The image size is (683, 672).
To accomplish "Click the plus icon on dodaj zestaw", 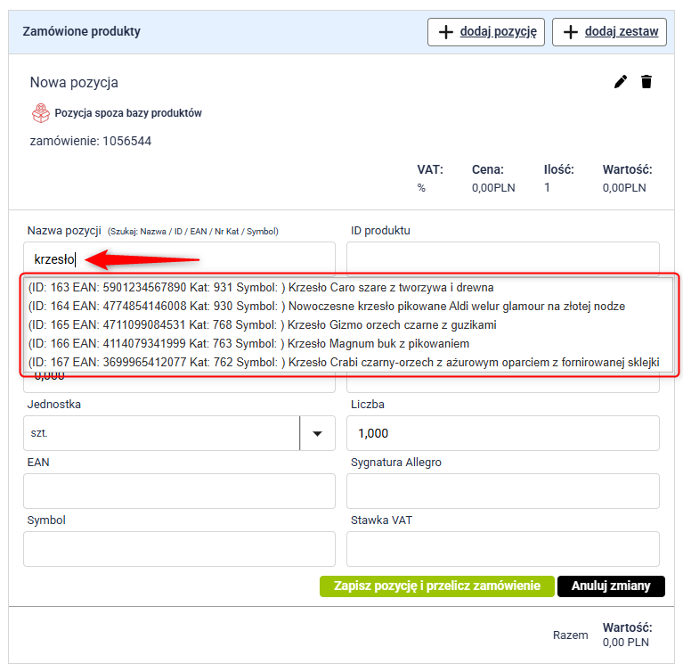I will point(571,32).
